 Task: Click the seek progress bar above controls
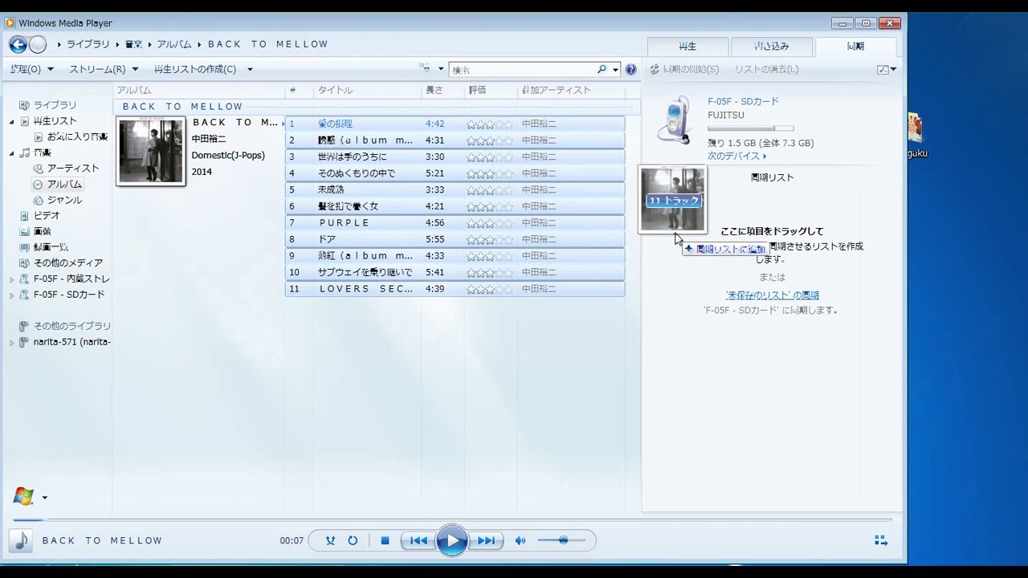click(x=454, y=519)
